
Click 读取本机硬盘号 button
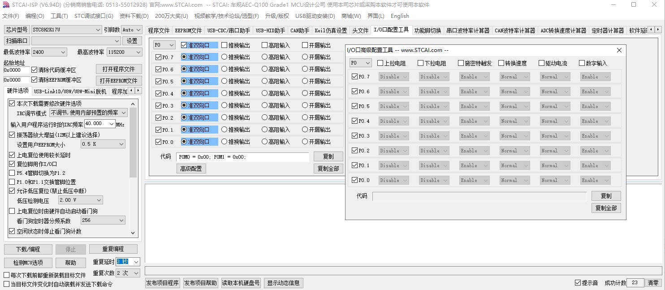tap(241, 283)
